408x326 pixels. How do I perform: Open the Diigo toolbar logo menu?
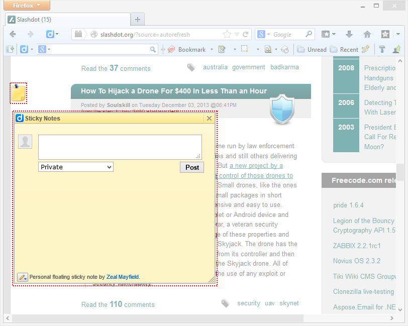click(x=27, y=49)
